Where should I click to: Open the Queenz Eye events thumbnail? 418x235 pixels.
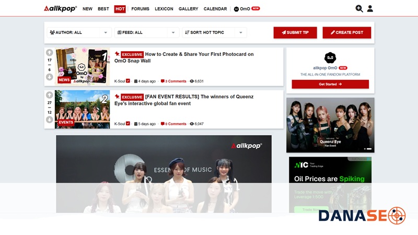83,110
